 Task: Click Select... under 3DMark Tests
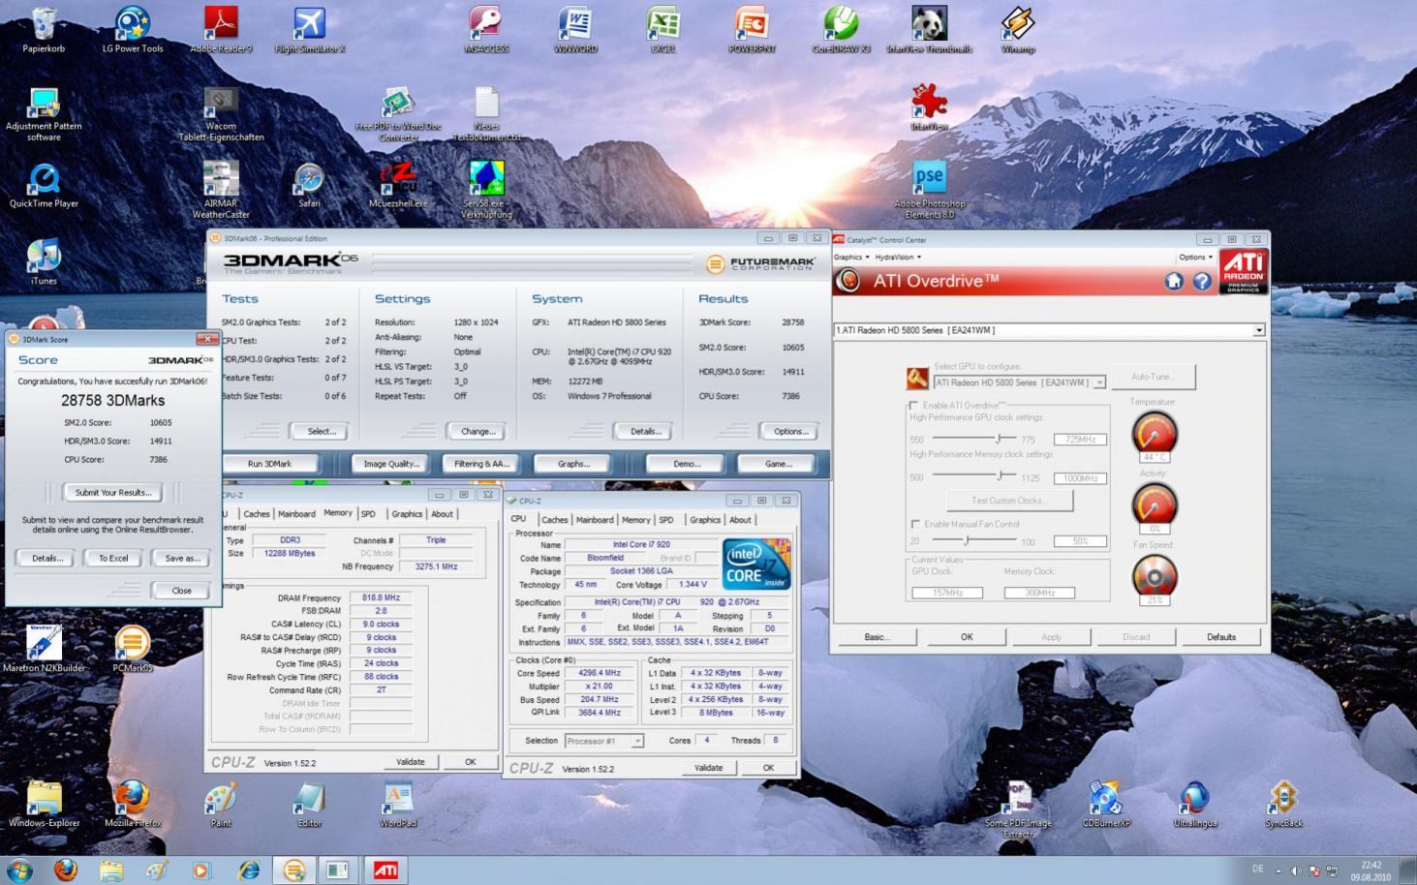322,432
